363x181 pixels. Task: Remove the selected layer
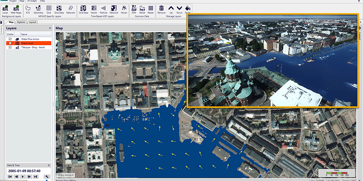(161, 10)
